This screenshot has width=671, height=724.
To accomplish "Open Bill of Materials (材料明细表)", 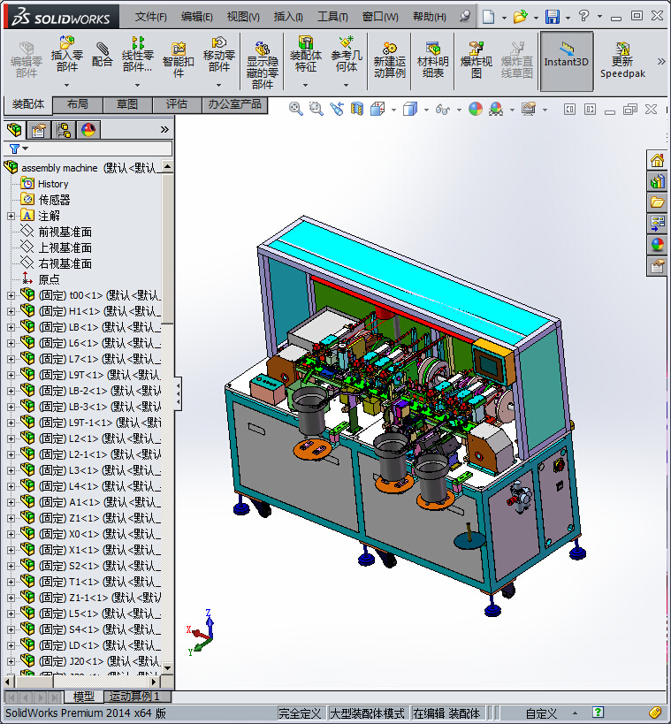I will [x=432, y=59].
